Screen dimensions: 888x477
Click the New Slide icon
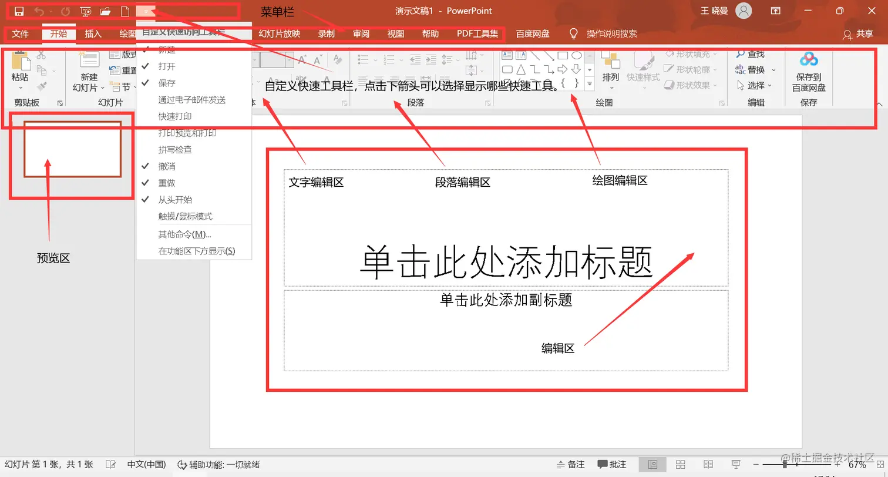click(x=89, y=61)
